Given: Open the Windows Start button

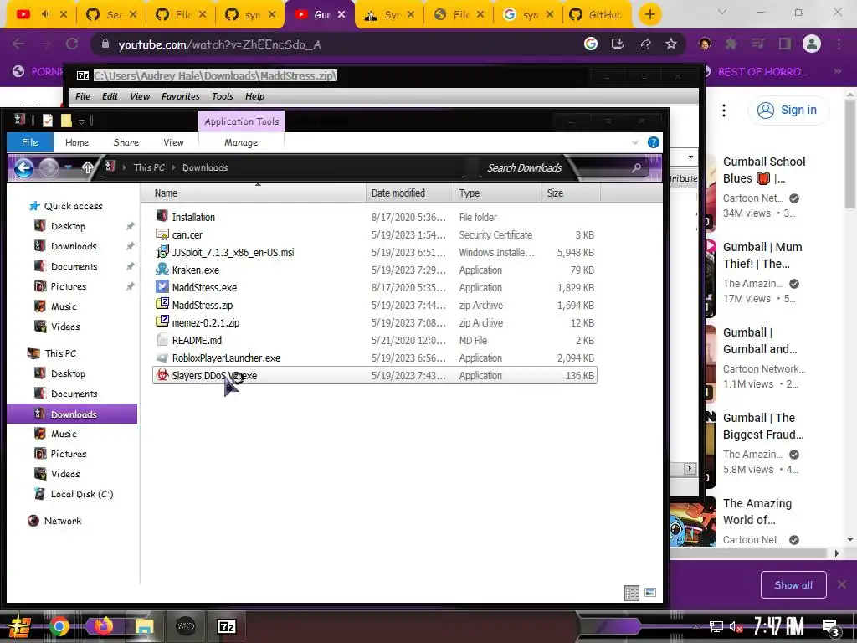Looking at the screenshot, I should click(x=19, y=626).
